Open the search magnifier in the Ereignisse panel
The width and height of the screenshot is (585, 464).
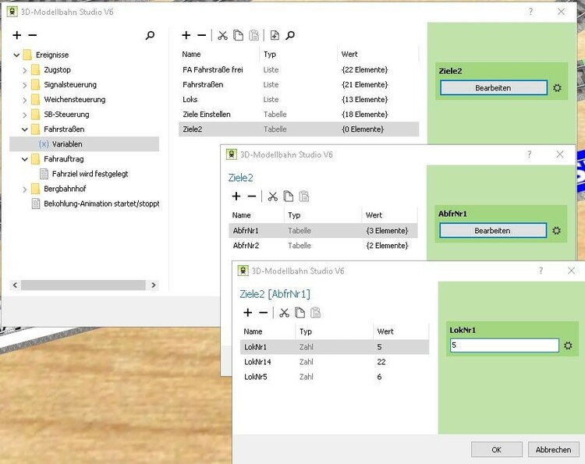[x=150, y=35]
